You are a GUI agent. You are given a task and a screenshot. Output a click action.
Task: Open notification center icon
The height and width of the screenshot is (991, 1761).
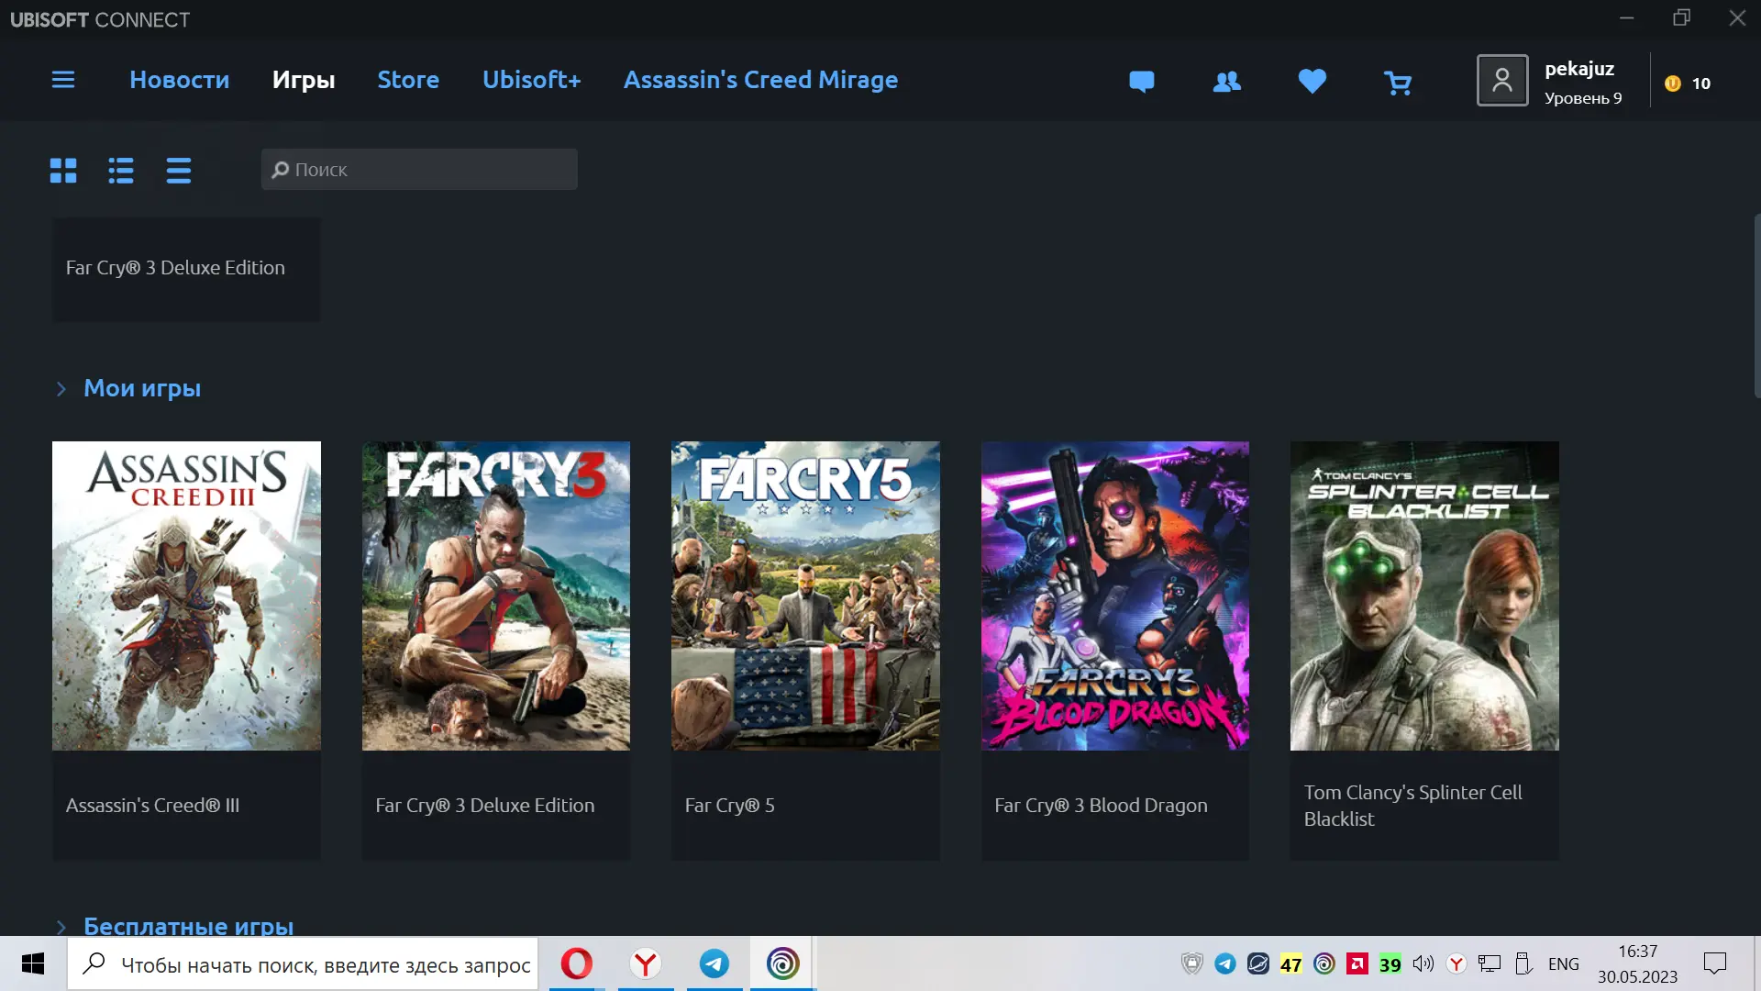tap(1715, 963)
